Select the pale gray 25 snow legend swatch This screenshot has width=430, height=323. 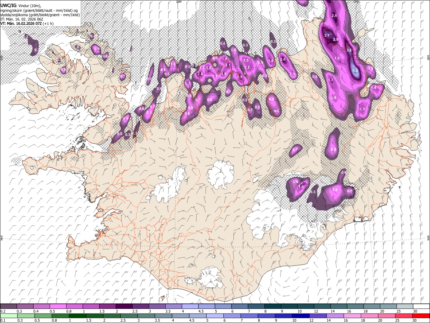point(404,307)
